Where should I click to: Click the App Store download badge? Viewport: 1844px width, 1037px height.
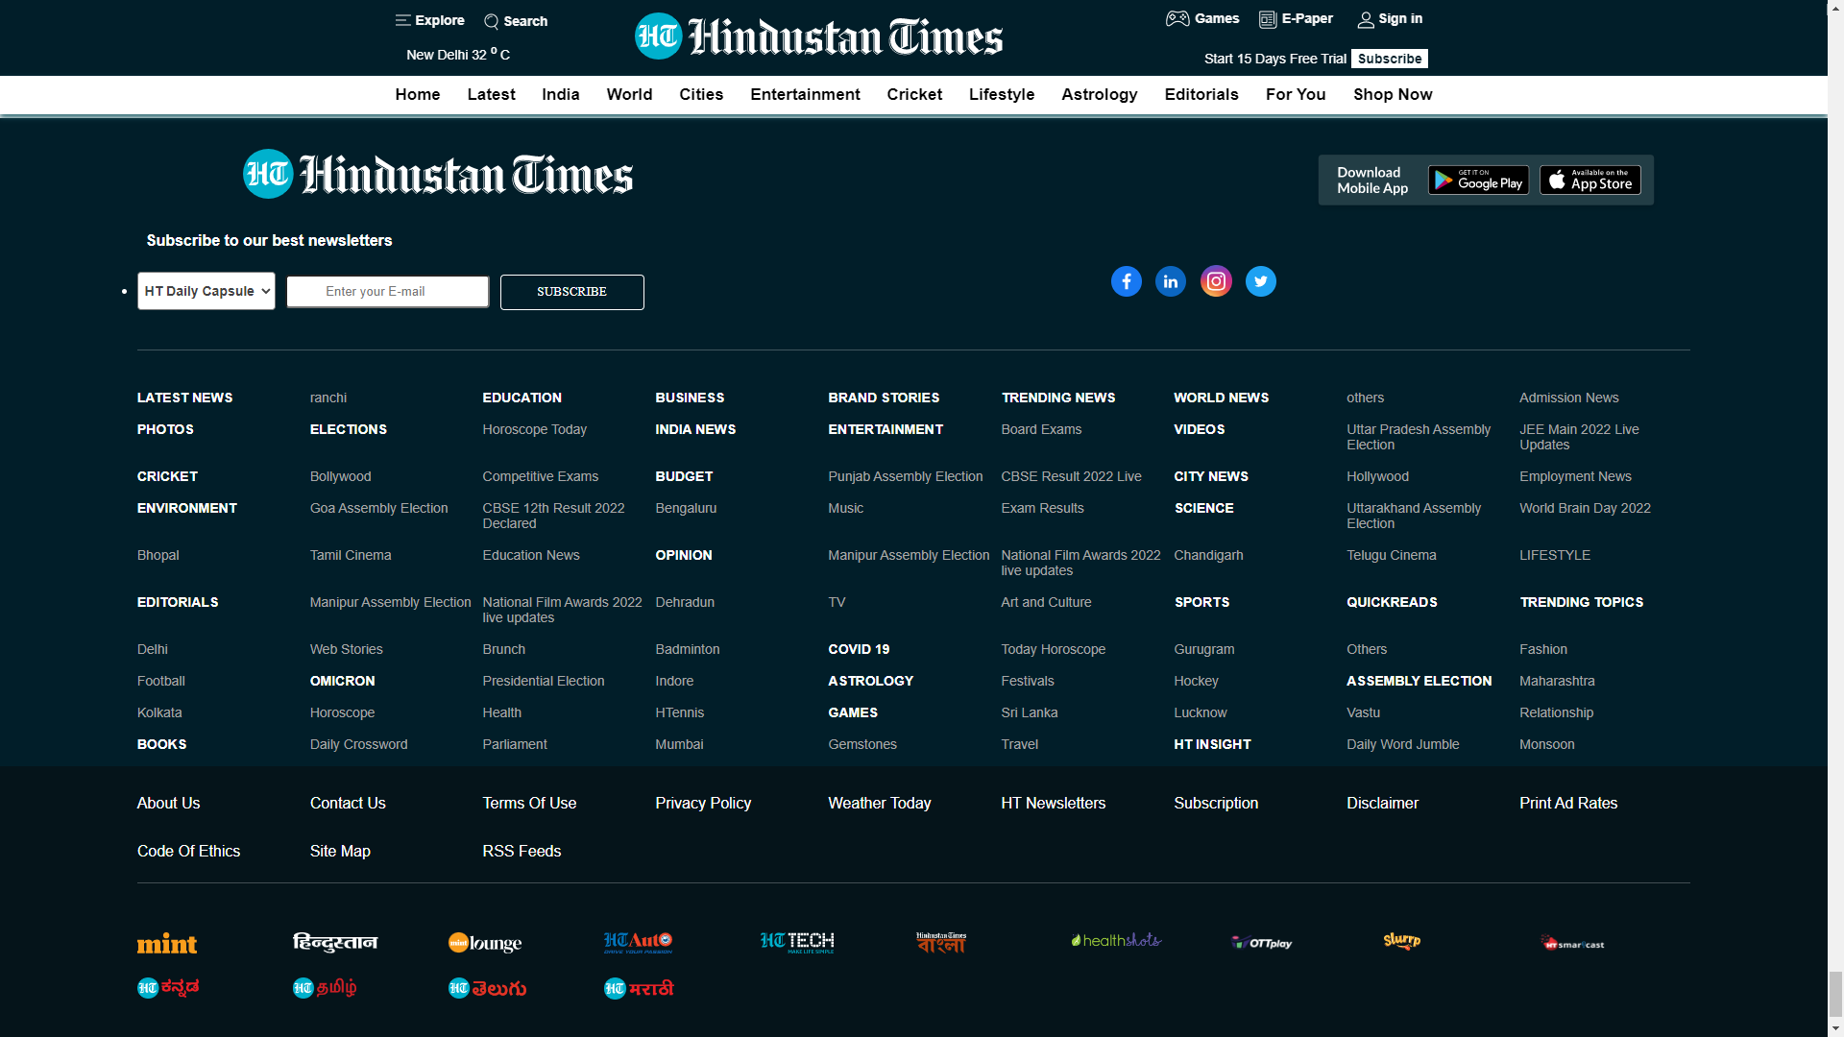1589,181
